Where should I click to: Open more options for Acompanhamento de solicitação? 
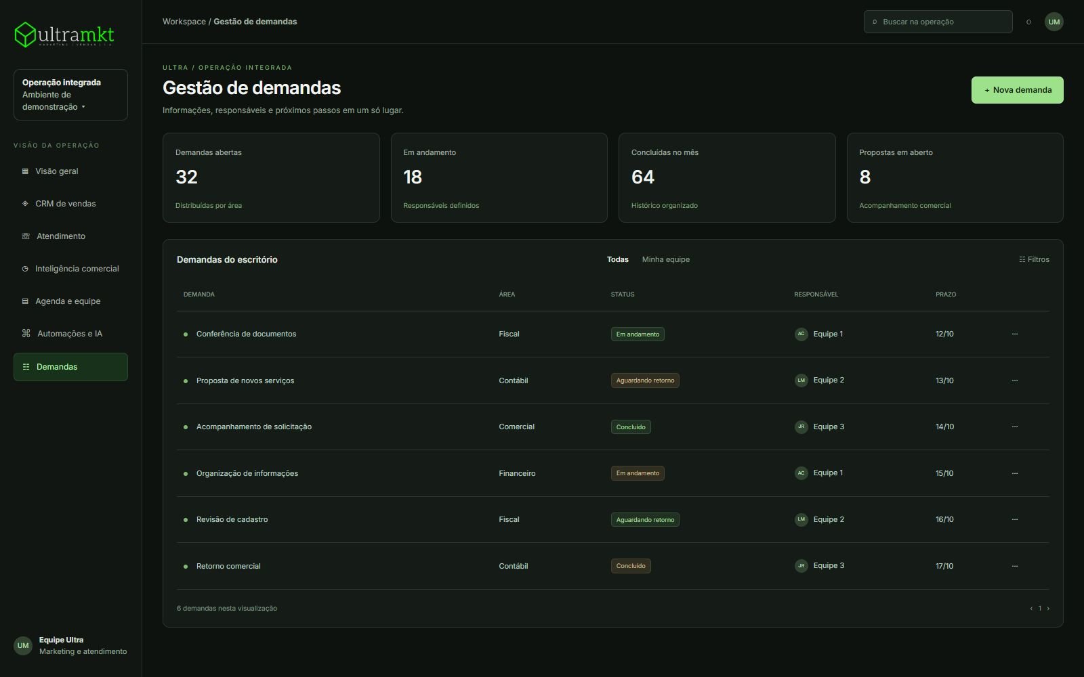pos(1014,427)
